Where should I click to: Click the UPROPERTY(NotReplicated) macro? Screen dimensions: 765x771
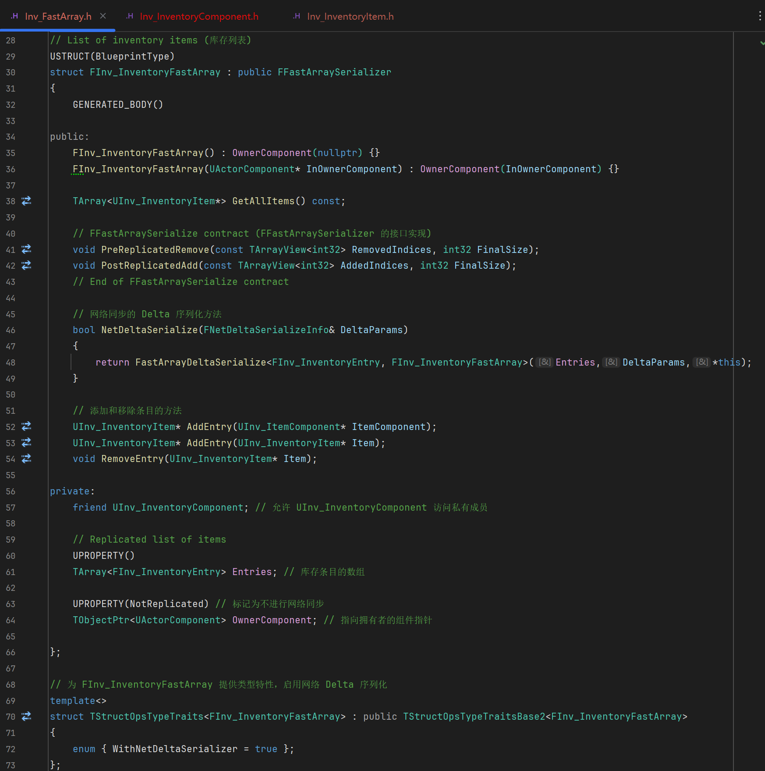coord(141,604)
